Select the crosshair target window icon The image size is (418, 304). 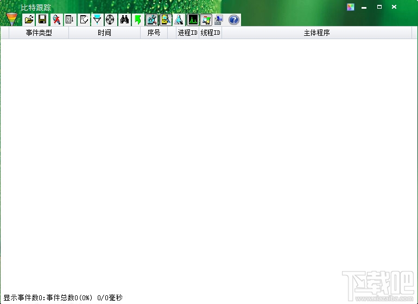pyautogui.click(x=110, y=20)
